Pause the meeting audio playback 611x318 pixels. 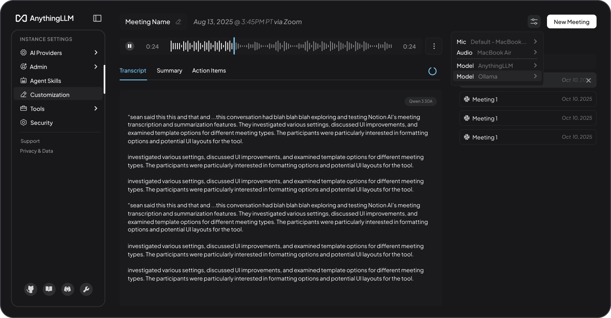pyautogui.click(x=130, y=46)
